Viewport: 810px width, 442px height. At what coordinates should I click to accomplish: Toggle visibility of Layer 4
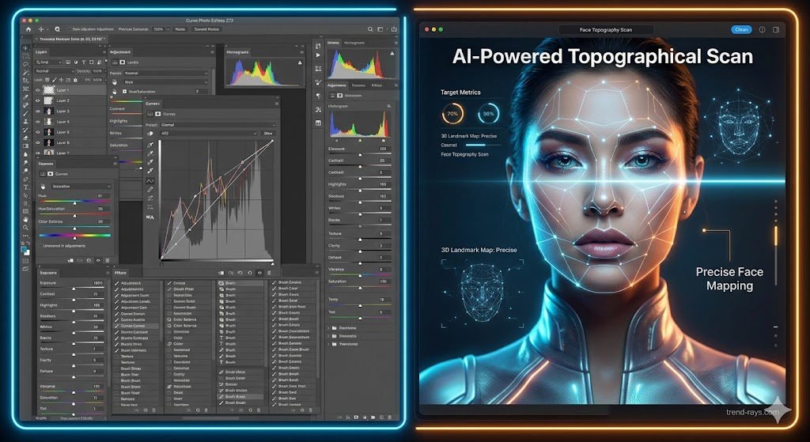tap(37, 122)
